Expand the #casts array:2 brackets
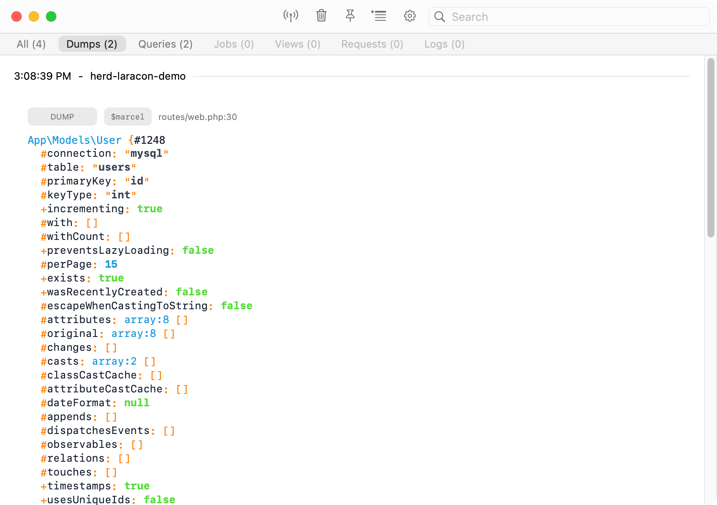The width and height of the screenshot is (717, 505). [150, 362]
